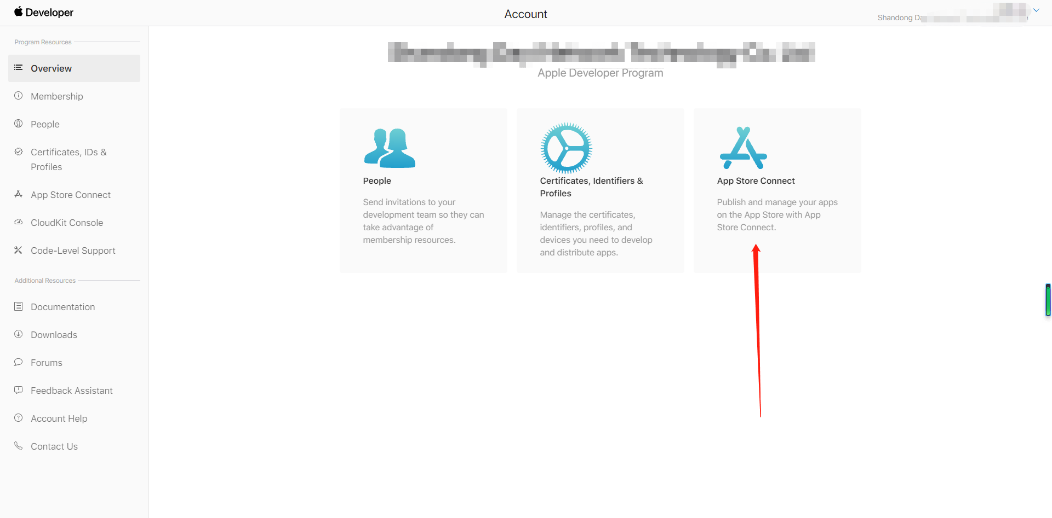Click the Program Resources section label

[x=43, y=42]
